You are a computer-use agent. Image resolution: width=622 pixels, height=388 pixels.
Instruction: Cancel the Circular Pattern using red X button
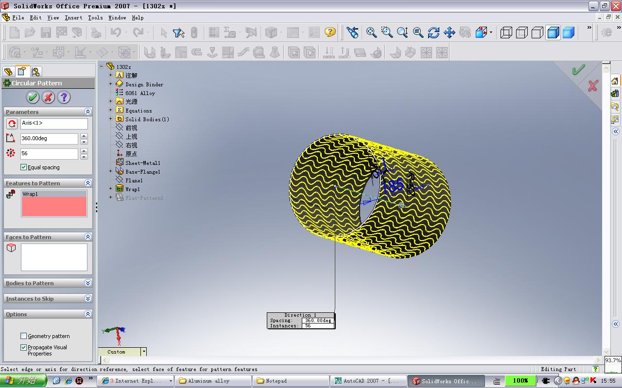click(48, 97)
